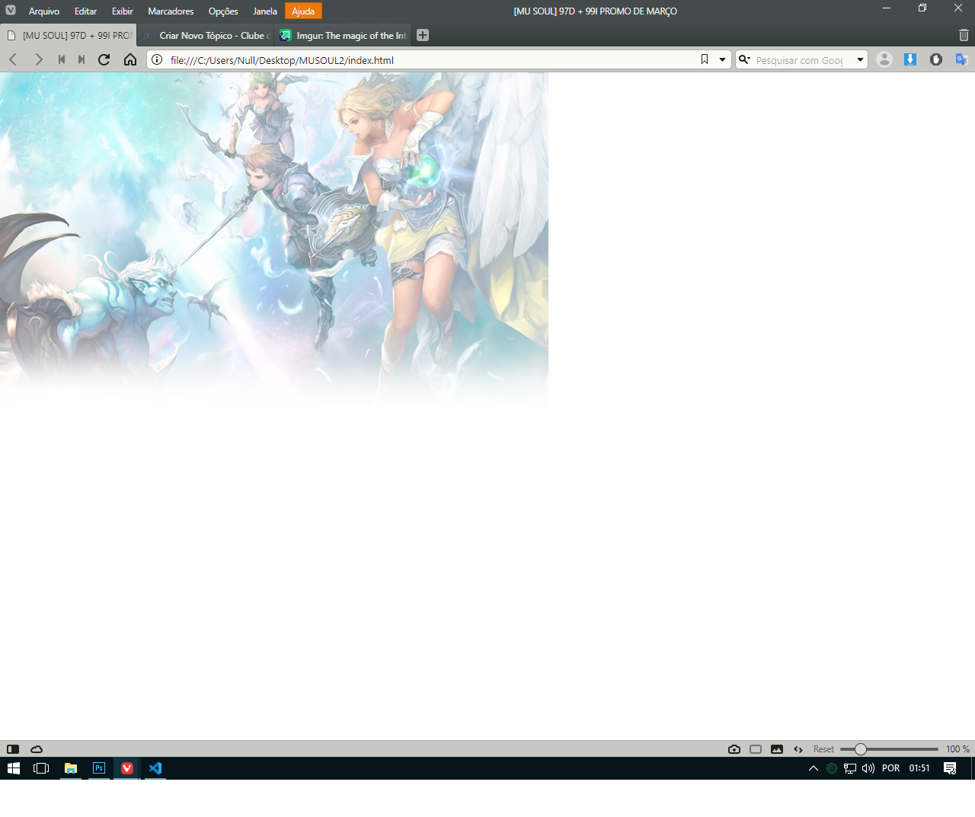Screen dimensions: 975x817
Task: Click the page zoom slider handle
Action: click(860, 749)
